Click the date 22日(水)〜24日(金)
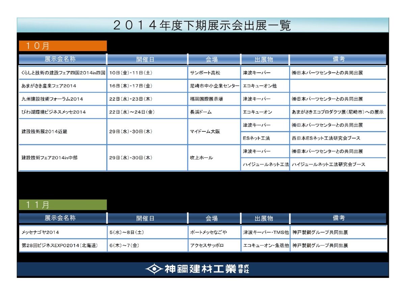The height and width of the screenshot is (286, 405). [x=132, y=112]
